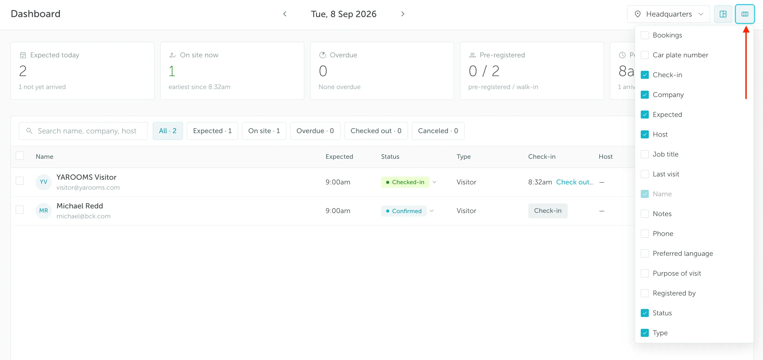The height and width of the screenshot is (360, 763).
Task: Enable the Bookings column checkbox
Action: click(644, 35)
